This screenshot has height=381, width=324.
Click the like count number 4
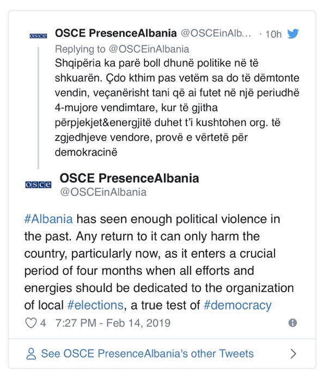click(43, 323)
